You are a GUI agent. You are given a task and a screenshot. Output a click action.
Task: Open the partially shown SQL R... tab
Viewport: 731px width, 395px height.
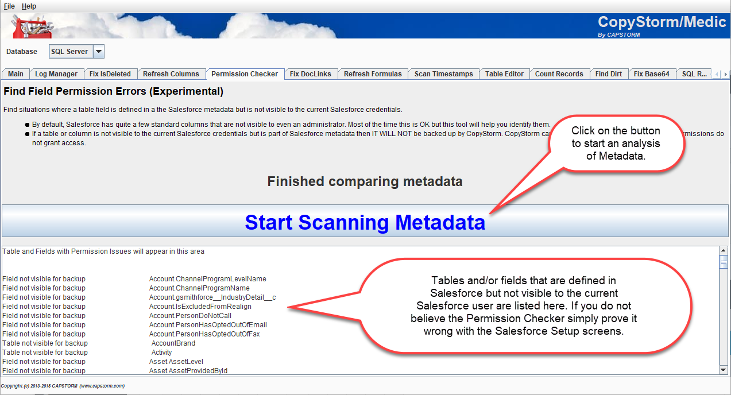pos(694,74)
